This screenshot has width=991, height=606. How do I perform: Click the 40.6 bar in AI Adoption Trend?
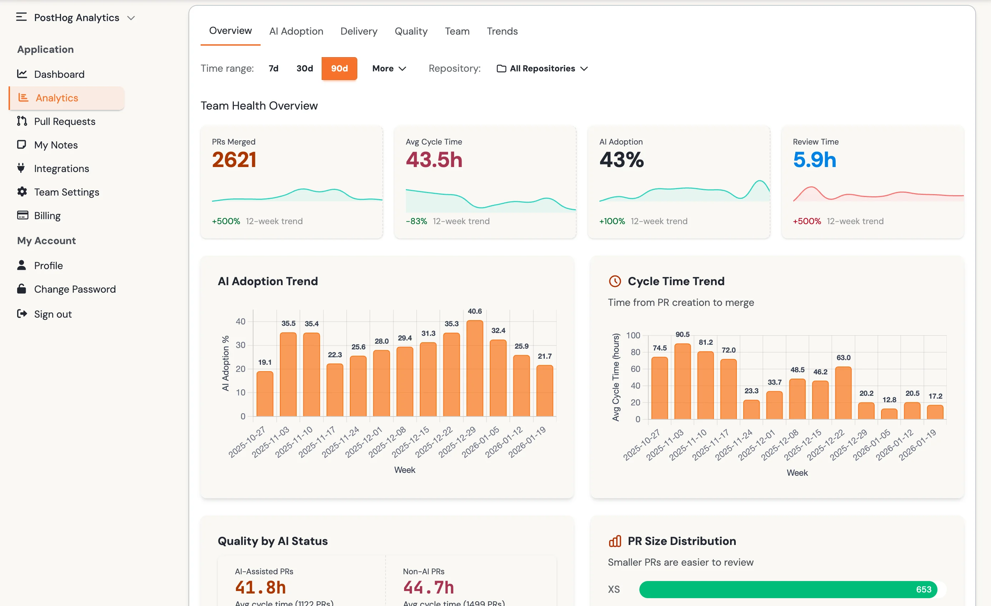point(474,368)
